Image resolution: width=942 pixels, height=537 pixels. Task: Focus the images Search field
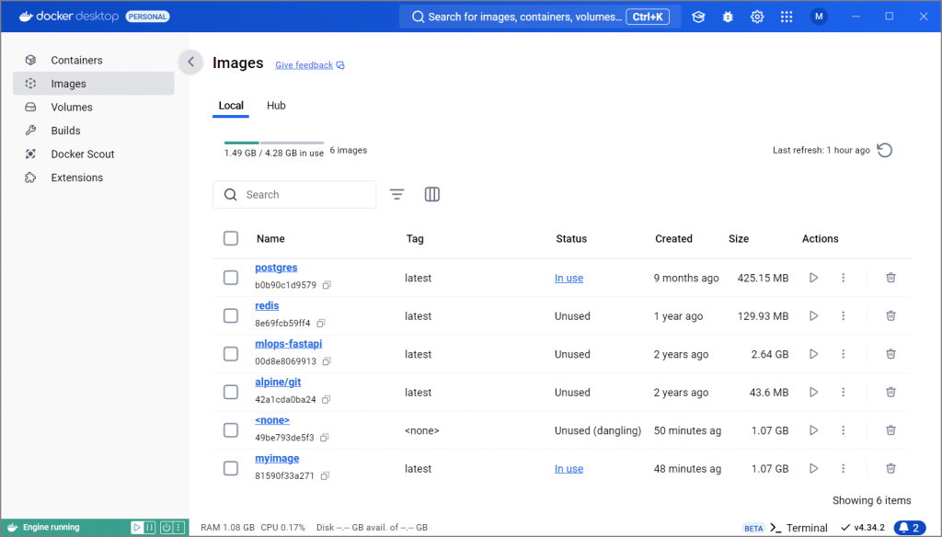(294, 195)
